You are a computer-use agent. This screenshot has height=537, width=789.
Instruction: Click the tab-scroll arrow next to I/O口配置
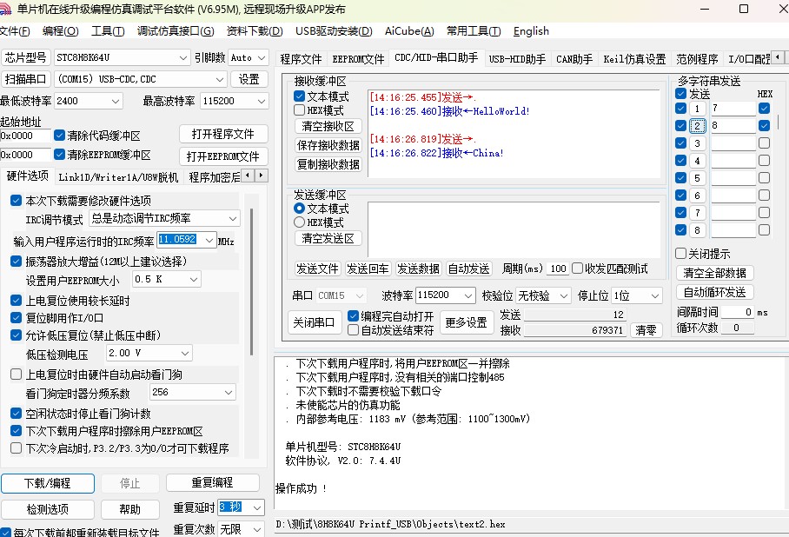click(778, 56)
